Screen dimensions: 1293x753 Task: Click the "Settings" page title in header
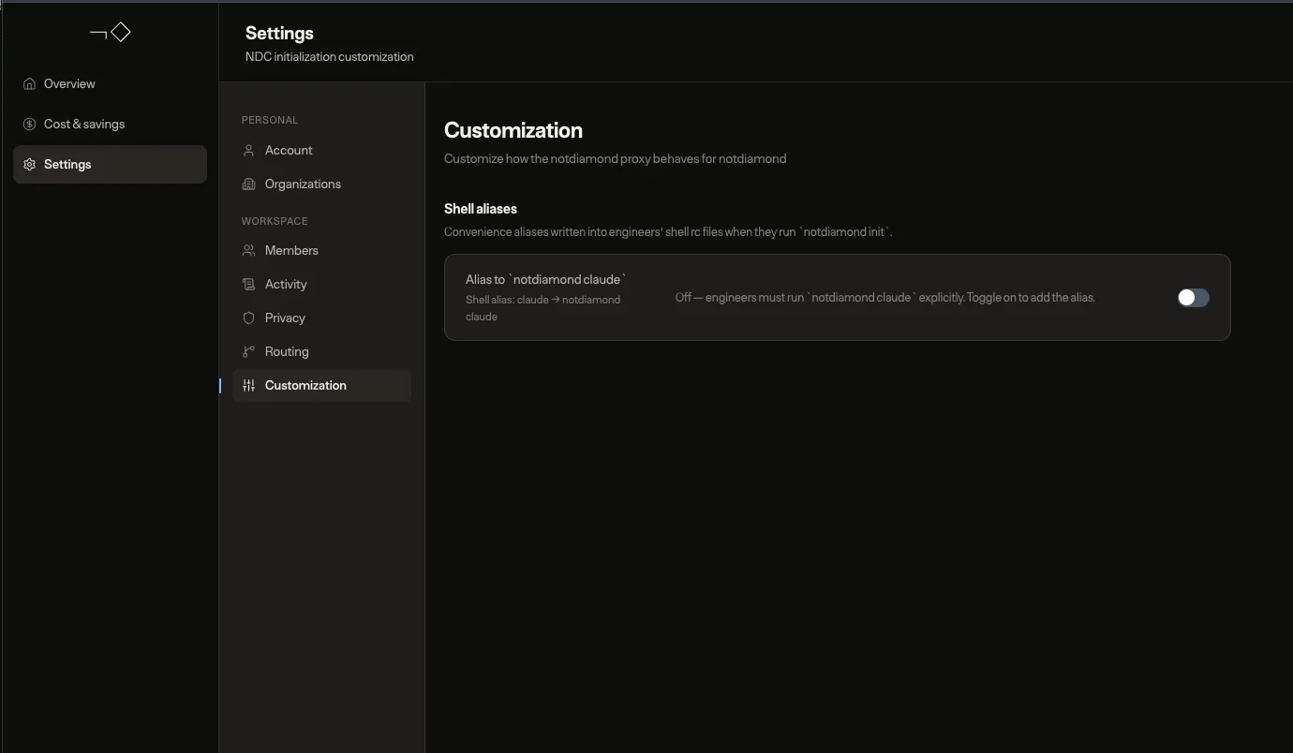click(279, 33)
